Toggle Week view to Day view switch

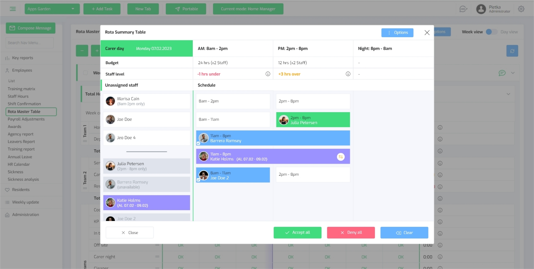(x=491, y=32)
